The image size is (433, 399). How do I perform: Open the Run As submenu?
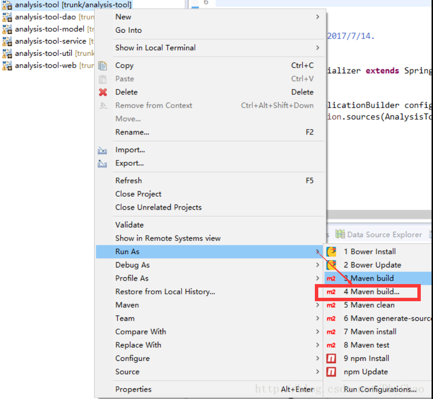[210, 252]
